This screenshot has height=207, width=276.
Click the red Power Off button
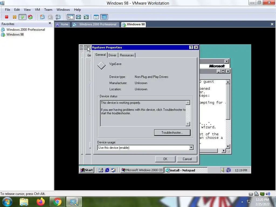[x=6, y=17]
